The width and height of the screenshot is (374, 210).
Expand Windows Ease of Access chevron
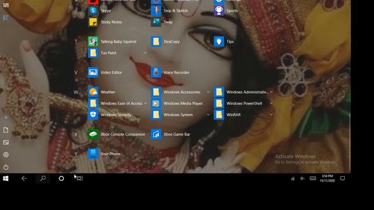(x=146, y=103)
